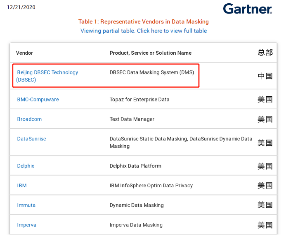This screenshot has height=240, width=286.
Task: Select 'Topaz for Enterprise Data' cell
Action: pos(139,100)
